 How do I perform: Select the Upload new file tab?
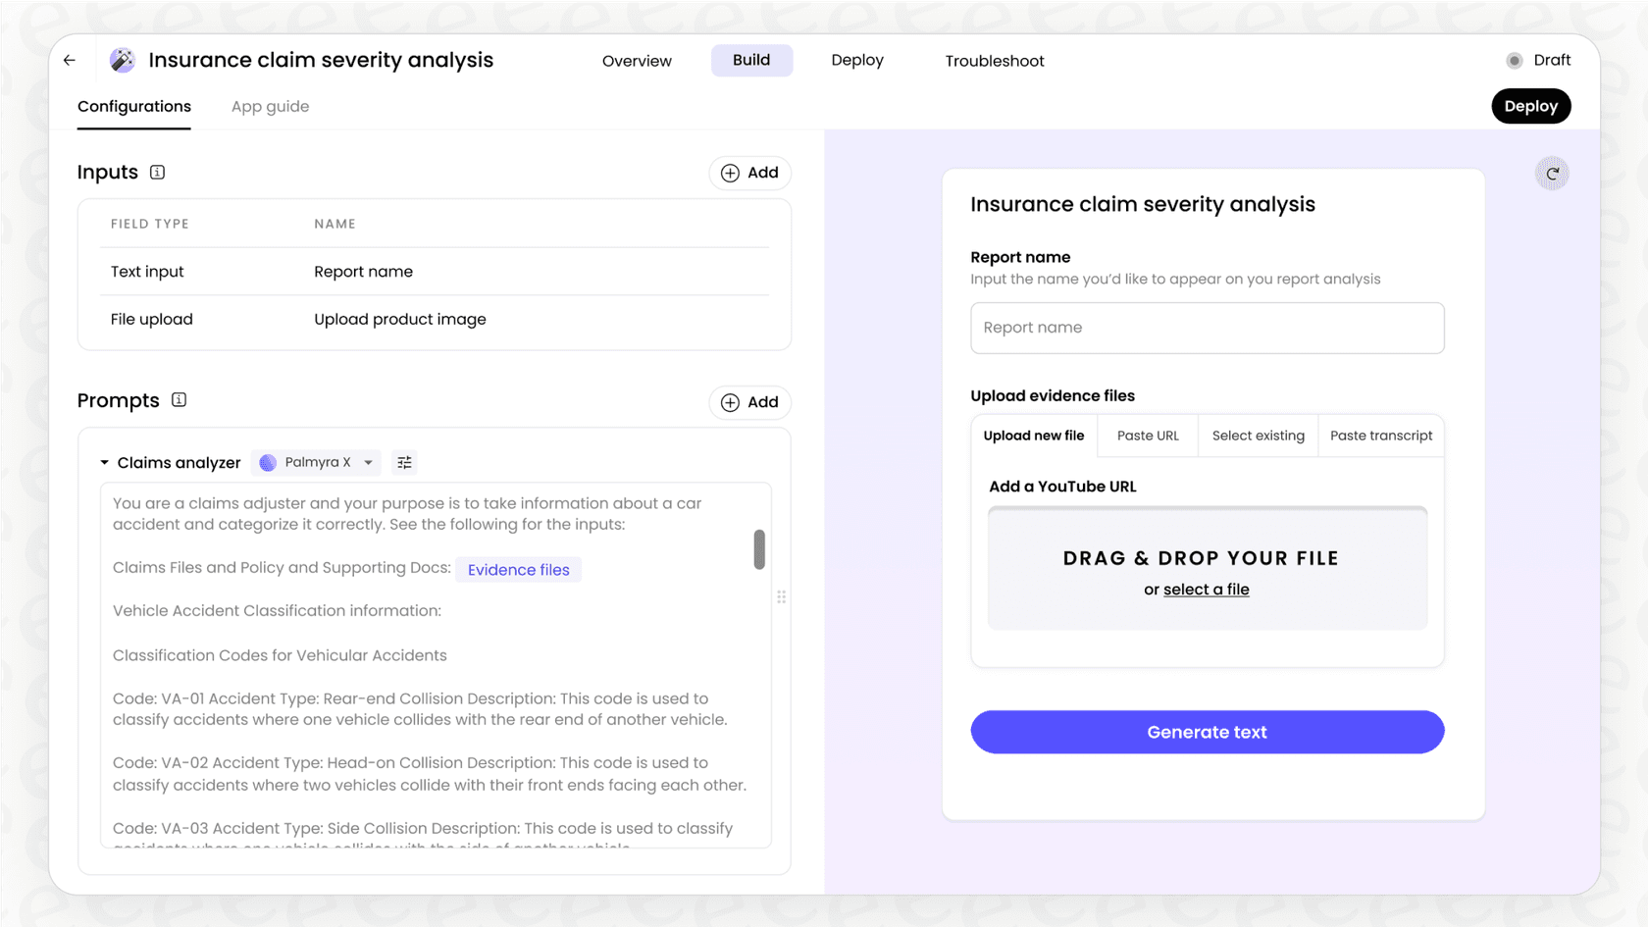[1033, 436]
